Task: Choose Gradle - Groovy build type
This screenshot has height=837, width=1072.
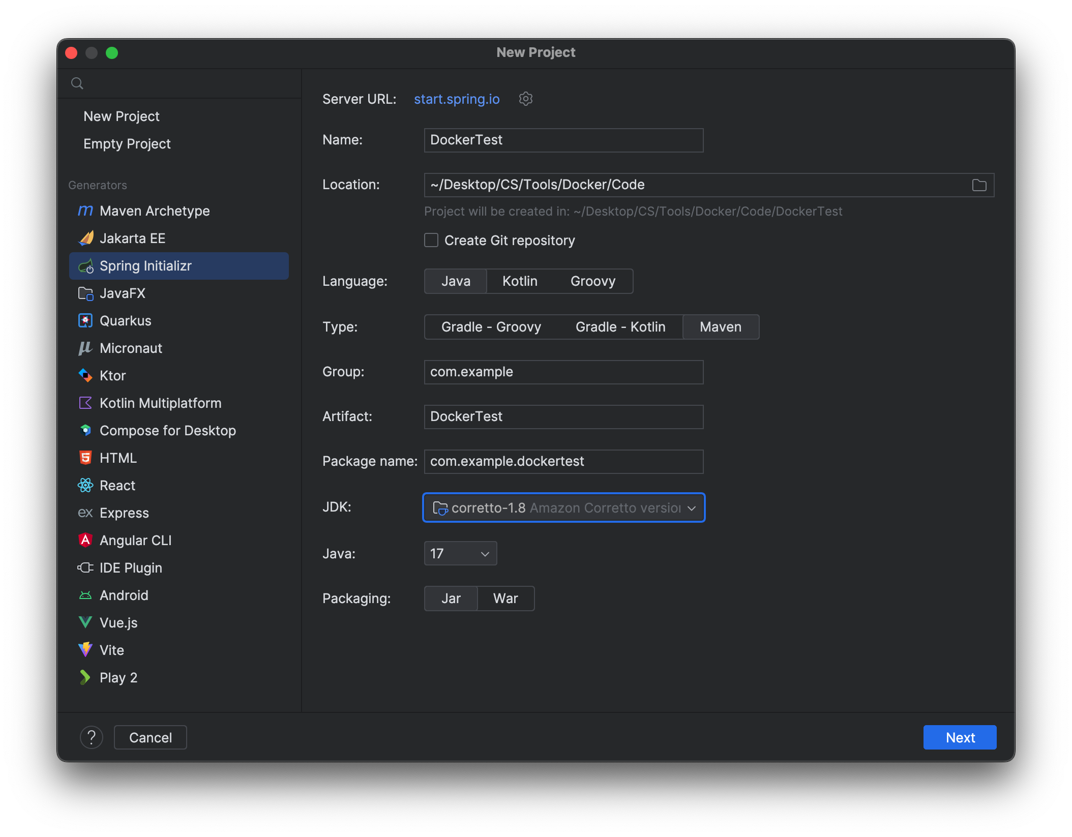Action: coord(491,327)
